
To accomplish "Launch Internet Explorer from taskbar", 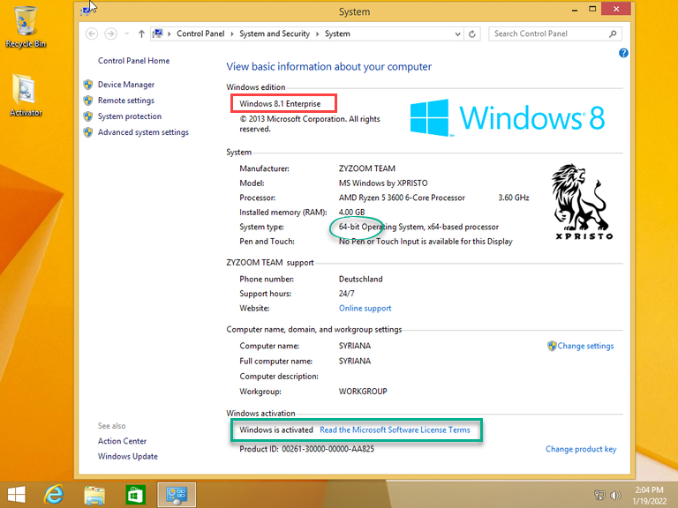I will click(54, 495).
